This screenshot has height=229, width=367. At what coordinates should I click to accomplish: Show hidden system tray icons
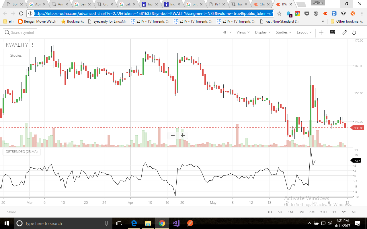tap(309, 223)
